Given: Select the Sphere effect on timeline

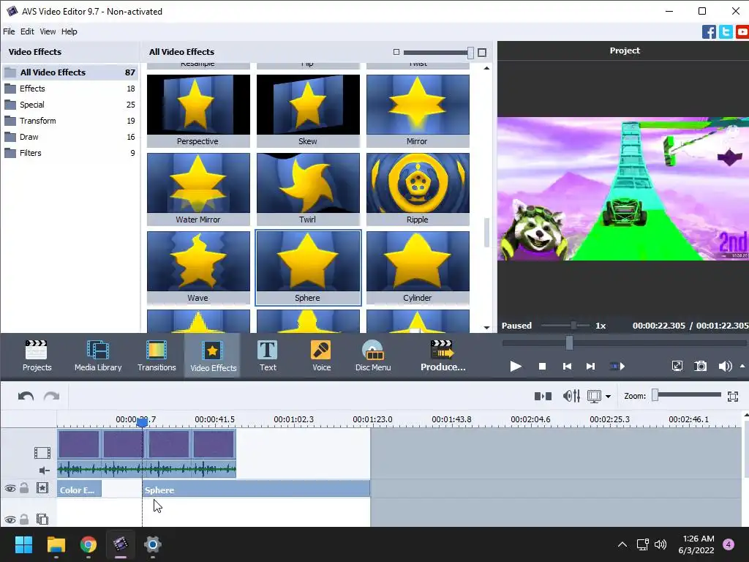Looking at the screenshot, I should click(256, 489).
